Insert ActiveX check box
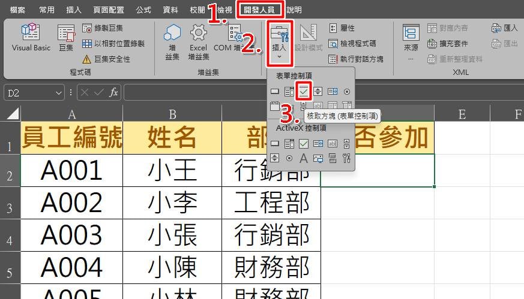The height and width of the screenshot is (299, 524). pyautogui.click(x=304, y=144)
